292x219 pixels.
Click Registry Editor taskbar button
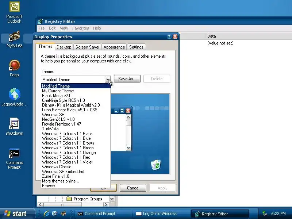click(x=220, y=214)
